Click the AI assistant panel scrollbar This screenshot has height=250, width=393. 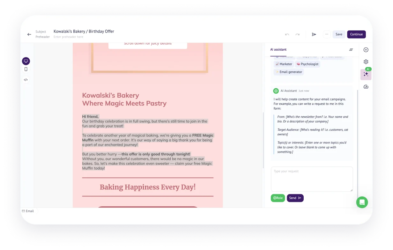point(358,143)
